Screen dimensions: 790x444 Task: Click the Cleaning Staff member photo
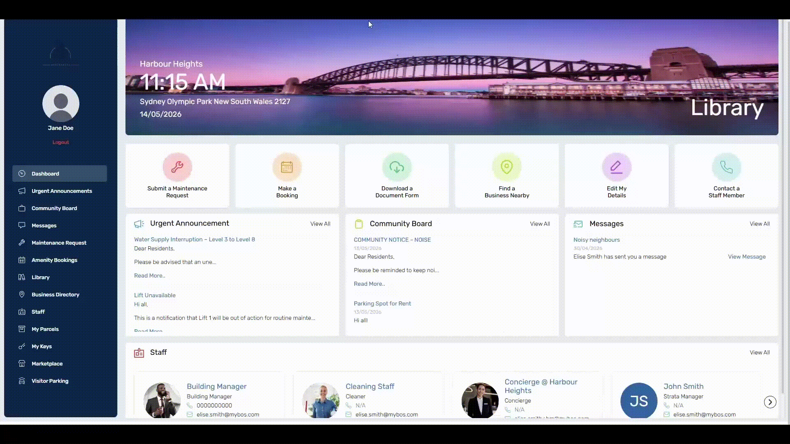coord(321,400)
